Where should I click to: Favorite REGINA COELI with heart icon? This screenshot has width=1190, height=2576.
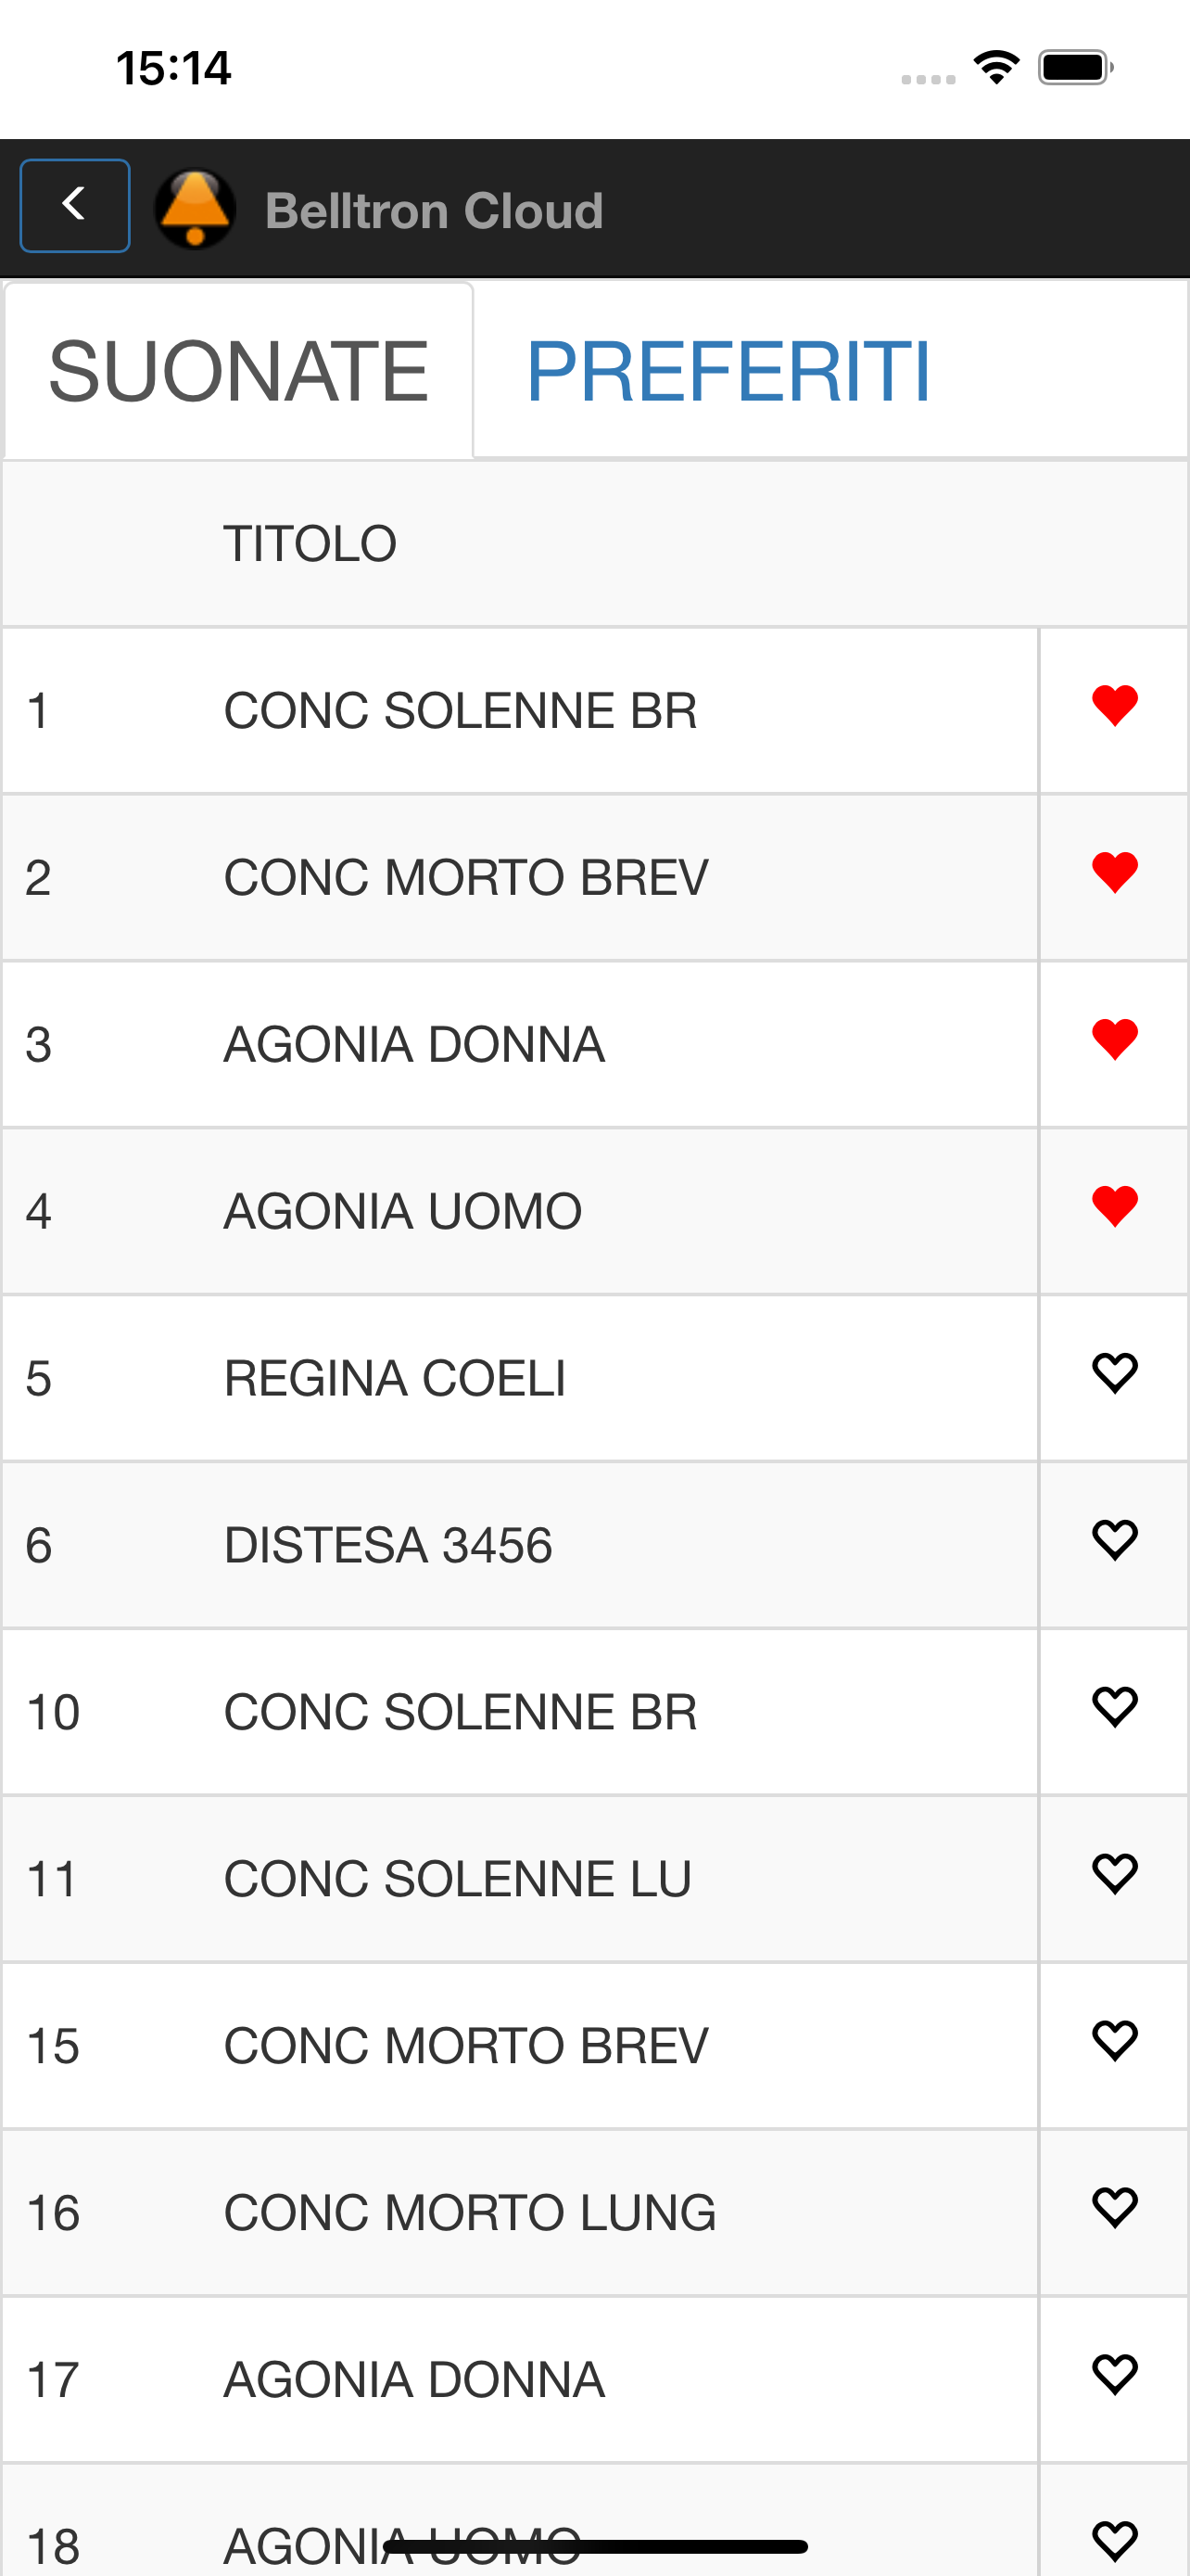[1115, 1374]
